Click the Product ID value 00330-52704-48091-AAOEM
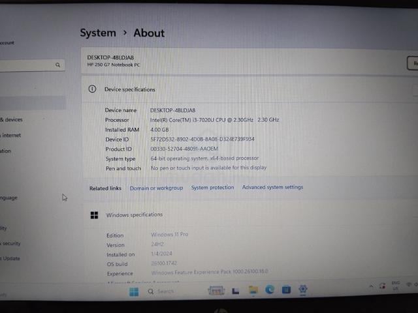The width and height of the screenshot is (418, 313). [x=184, y=149]
